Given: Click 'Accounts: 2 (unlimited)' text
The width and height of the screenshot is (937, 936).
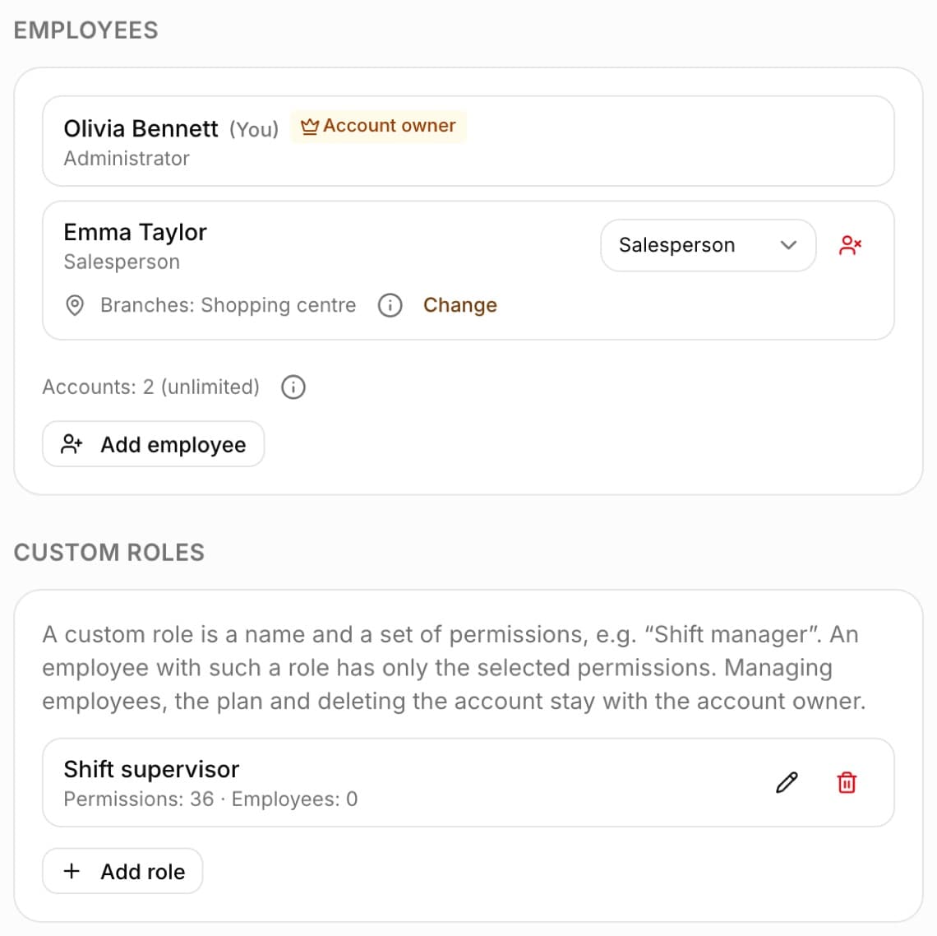Looking at the screenshot, I should point(150,387).
